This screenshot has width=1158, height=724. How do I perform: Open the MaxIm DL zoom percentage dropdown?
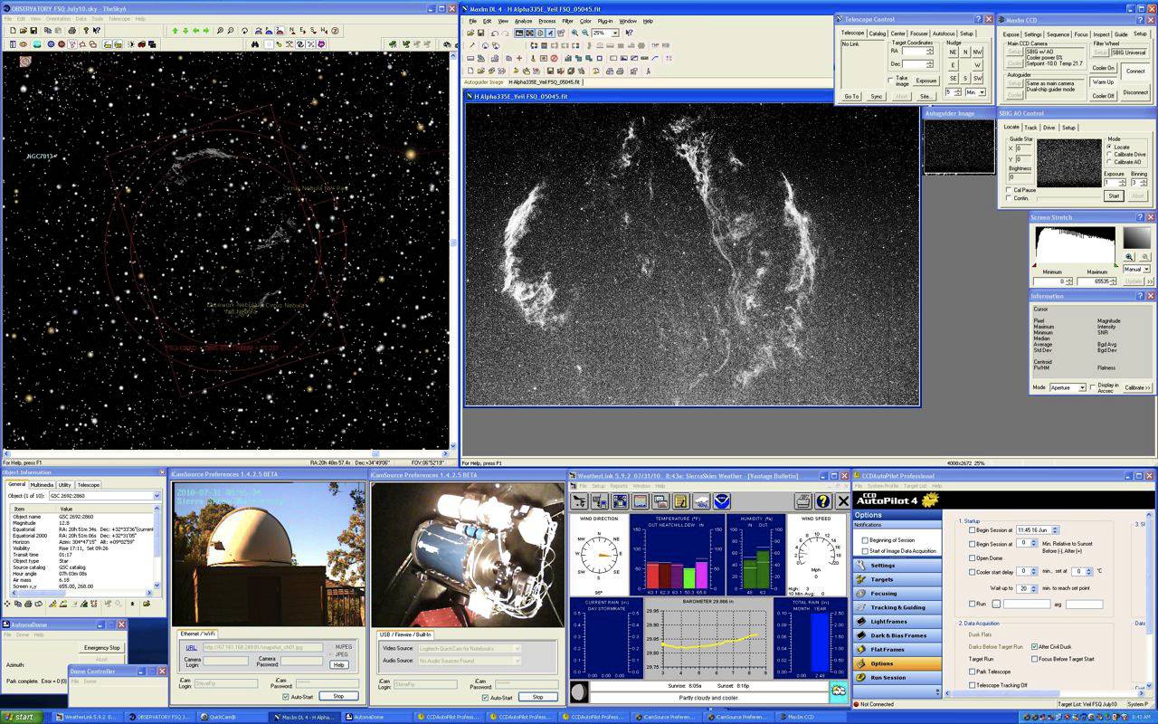[x=615, y=33]
